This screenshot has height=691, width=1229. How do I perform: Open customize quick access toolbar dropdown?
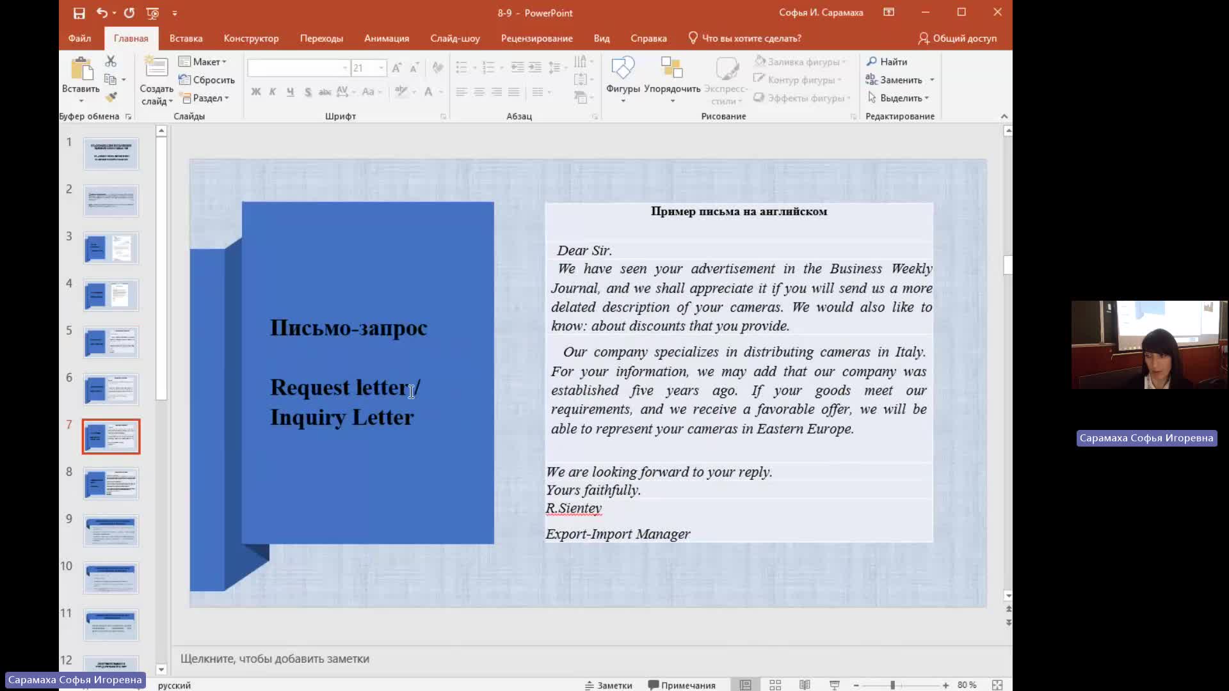click(175, 13)
